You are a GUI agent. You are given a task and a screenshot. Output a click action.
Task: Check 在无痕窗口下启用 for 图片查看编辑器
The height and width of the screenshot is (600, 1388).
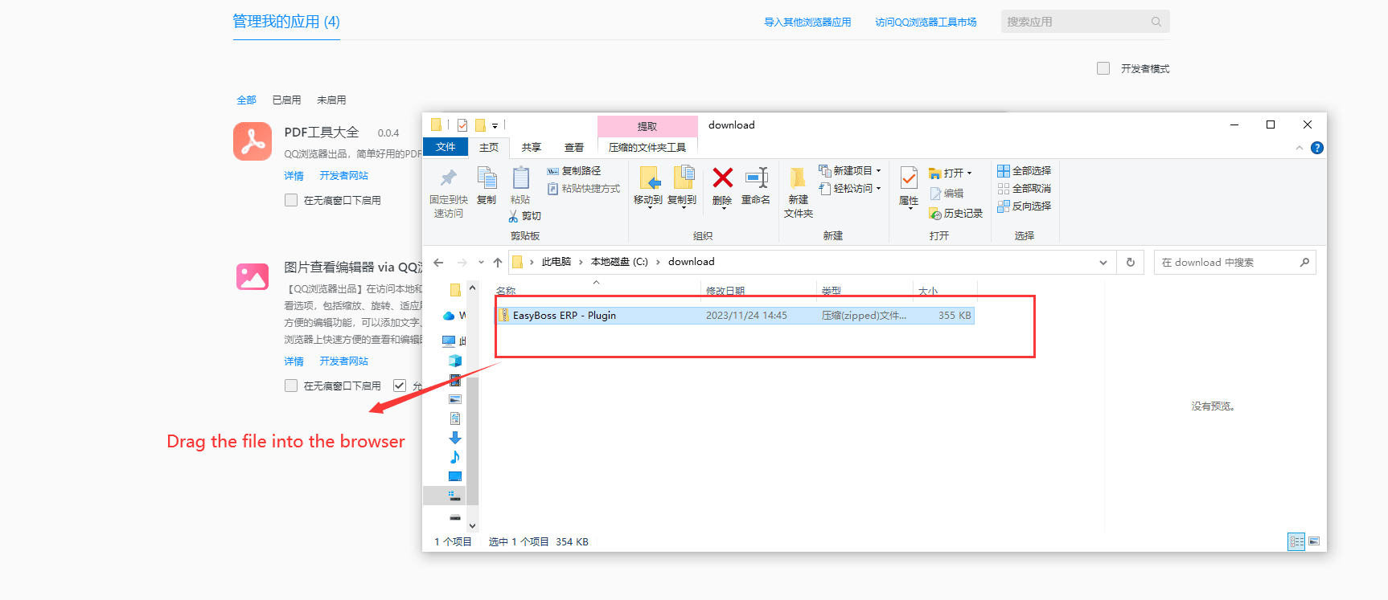tap(291, 386)
